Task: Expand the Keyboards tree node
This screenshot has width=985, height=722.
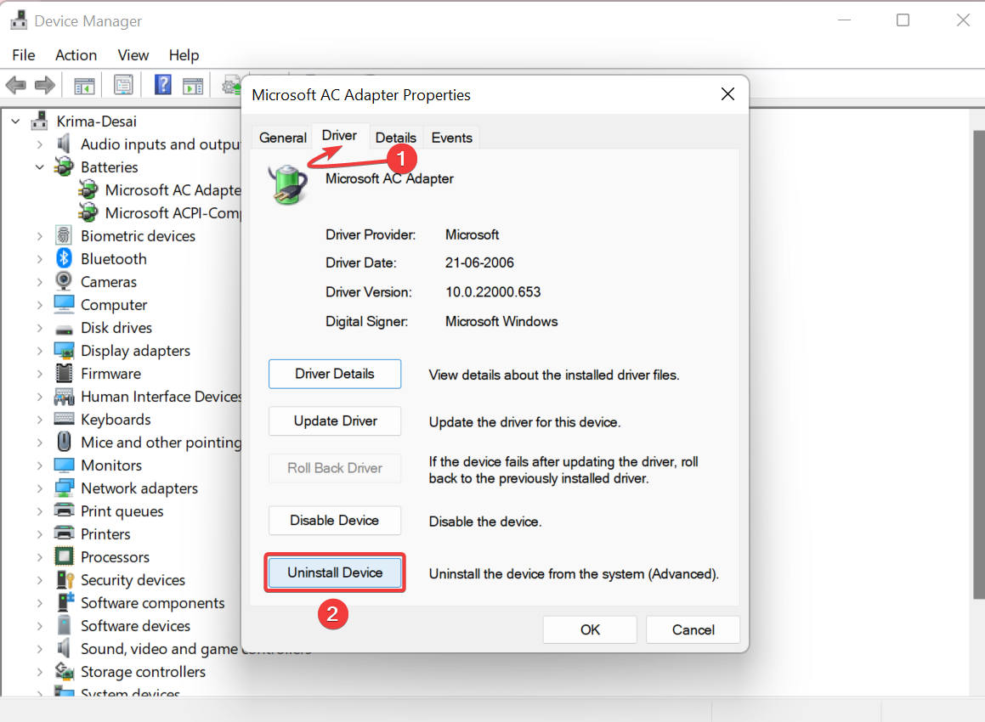Action: coord(40,420)
